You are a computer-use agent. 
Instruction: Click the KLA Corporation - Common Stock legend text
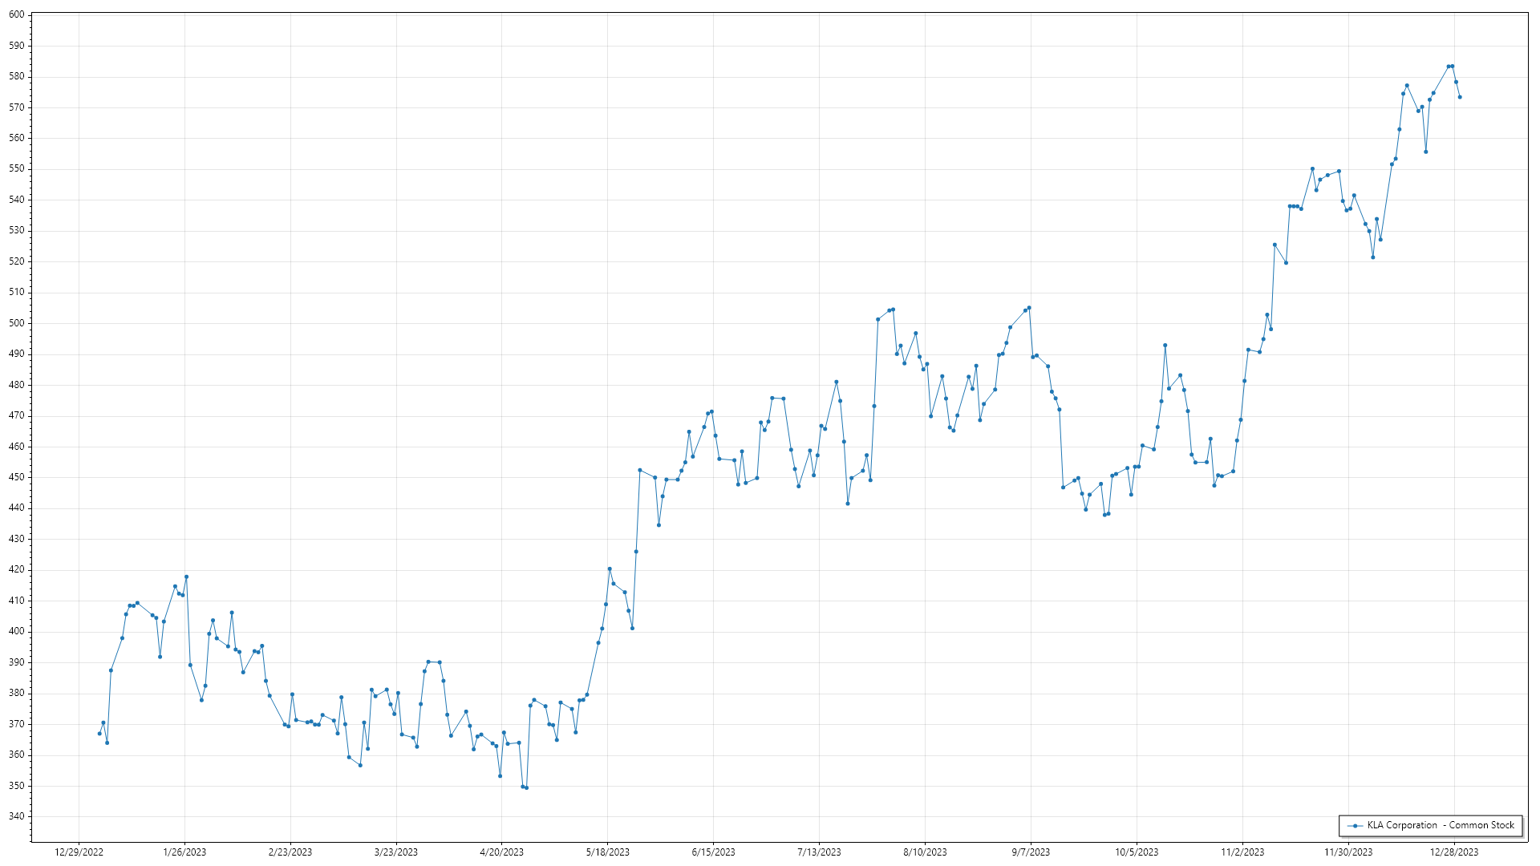point(1441,825)
